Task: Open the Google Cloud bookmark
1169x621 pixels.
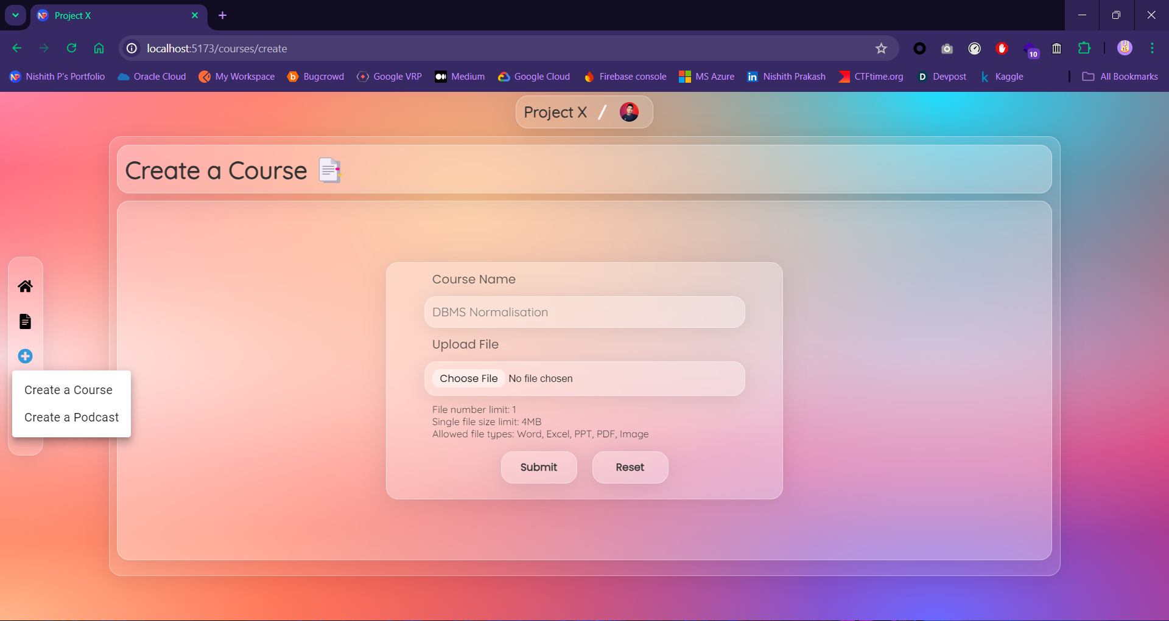Action: (x=534, y=77)
